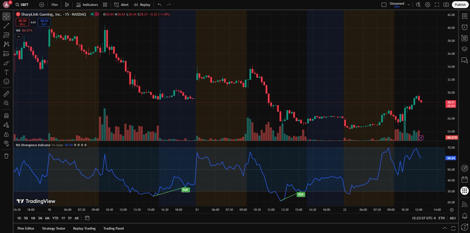
Task: Click the BUY 28.53 button
Action: [x=44, y=22]
